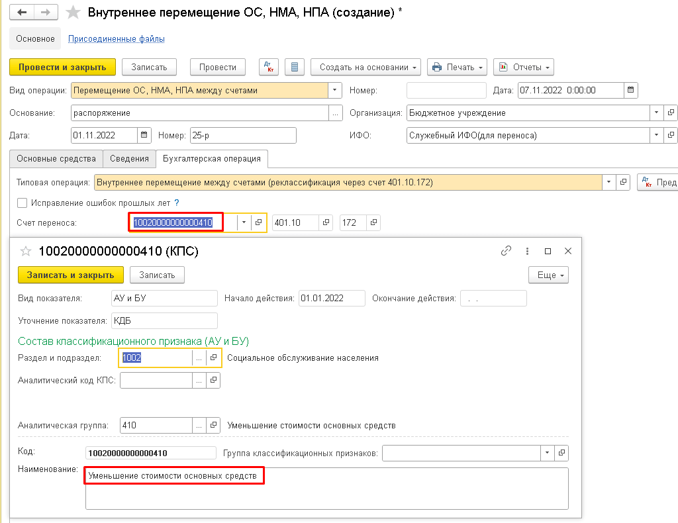Switch to Основные средства tab
678x523 pixels.
pos(56,159)
